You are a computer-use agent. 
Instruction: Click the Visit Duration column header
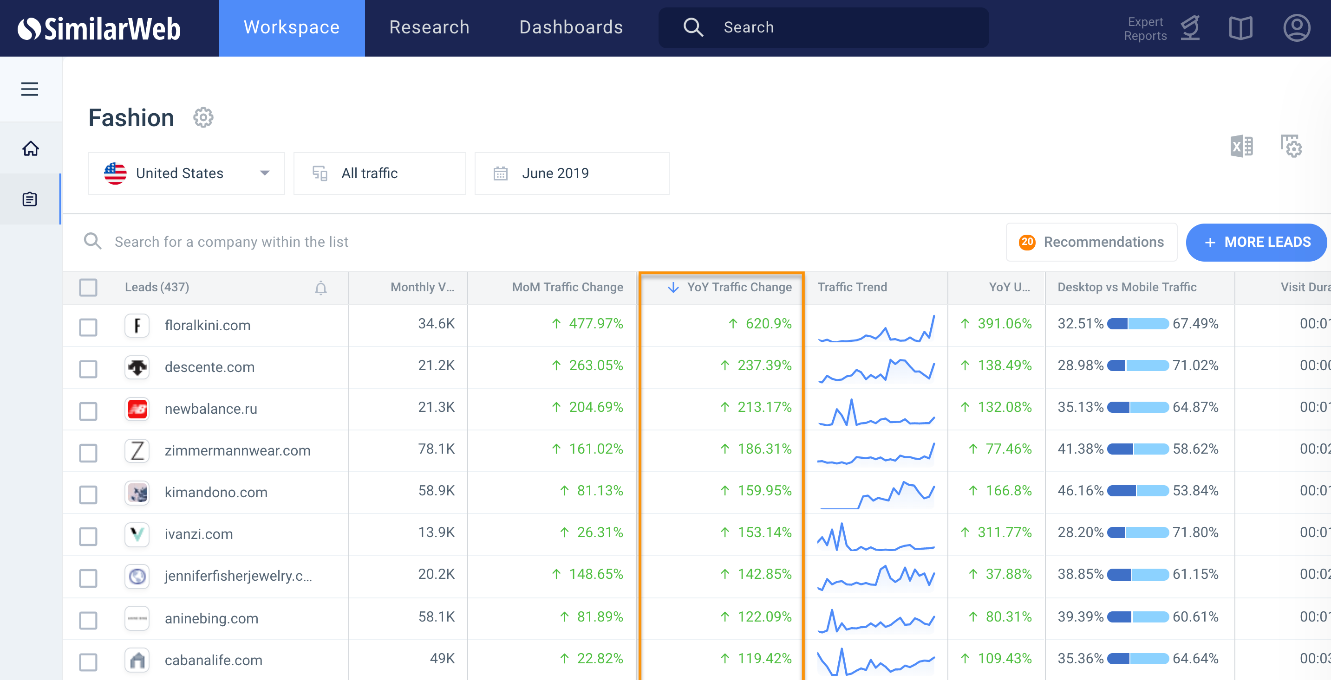pos(1305,288)
